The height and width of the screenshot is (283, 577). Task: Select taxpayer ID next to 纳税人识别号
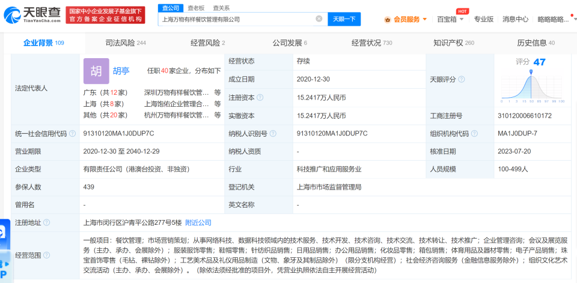332,134
